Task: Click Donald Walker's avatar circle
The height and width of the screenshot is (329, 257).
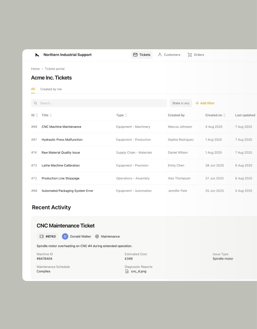Action: click(65, 237)
